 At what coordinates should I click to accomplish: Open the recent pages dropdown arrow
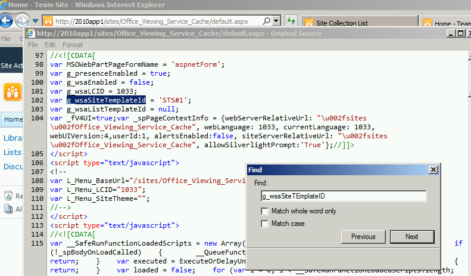[36, 21]
